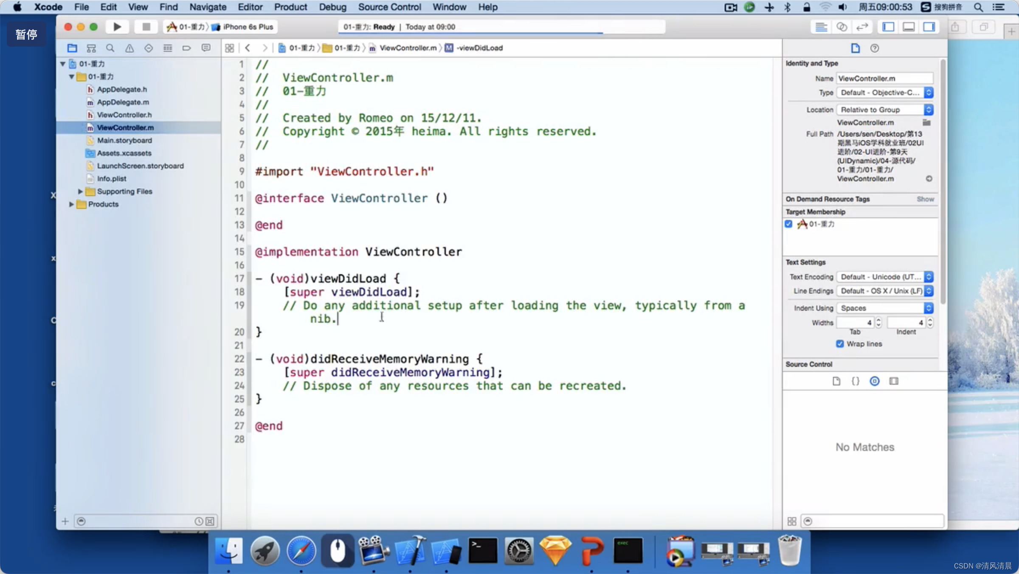The image size is (1019, 574).
Task: Click Show for On Demand Resource Tags
Action: pos(925,199)
